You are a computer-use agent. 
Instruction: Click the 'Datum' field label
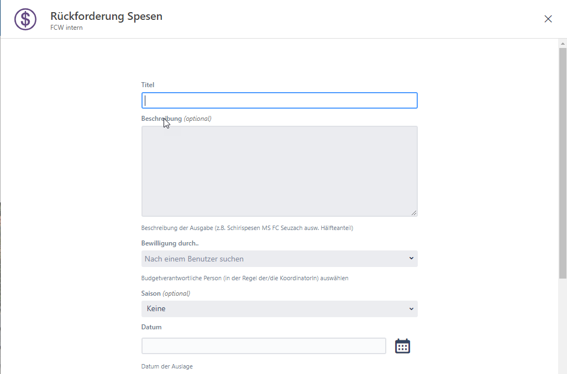(151, 327)
